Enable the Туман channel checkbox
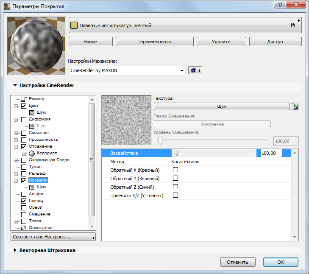This screenshot has width=309, height=274. tap(24, 167)
